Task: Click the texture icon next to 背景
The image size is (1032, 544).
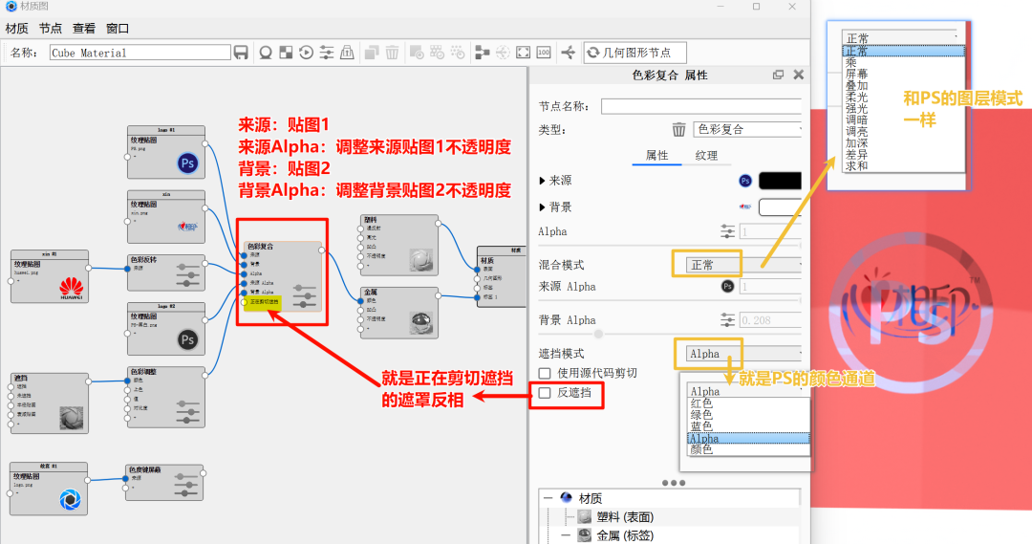Action: (745, 207)
